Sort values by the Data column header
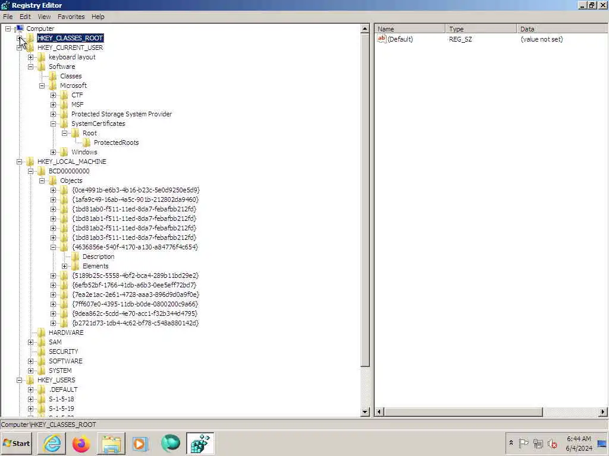609x456 pixels. pos(563,28)
